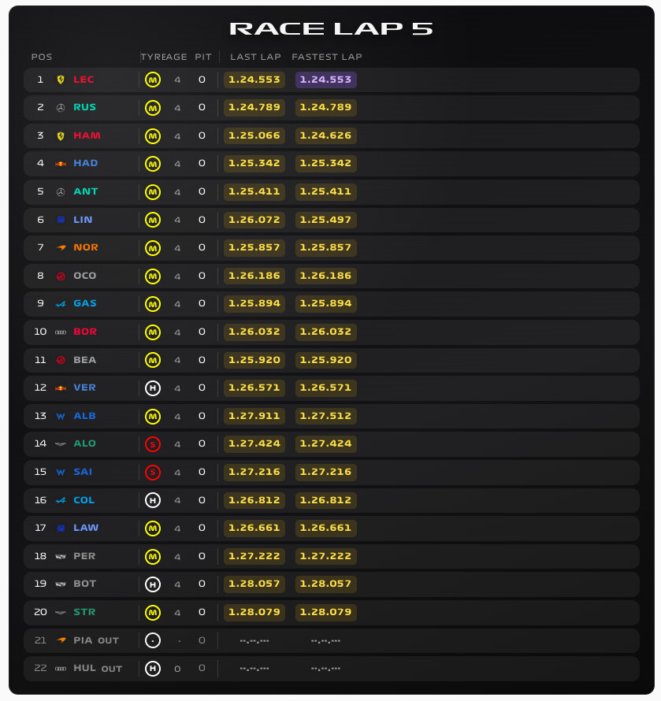
Task: Click the McLaren logo next to NOR
Action: 61,247
